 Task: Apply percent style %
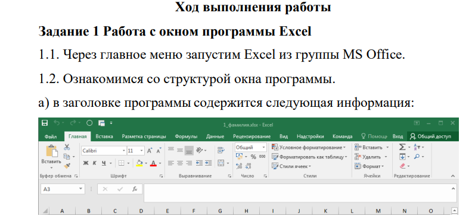[253, 157]
